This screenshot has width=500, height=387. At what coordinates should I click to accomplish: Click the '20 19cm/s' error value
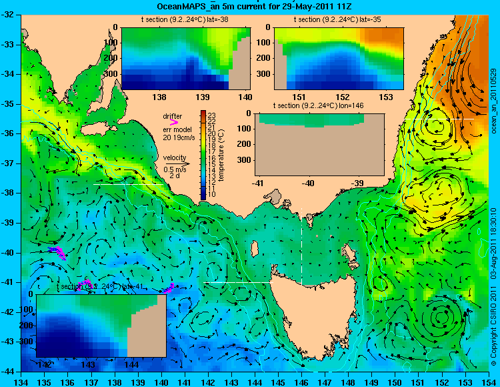(x=179, y=137)
